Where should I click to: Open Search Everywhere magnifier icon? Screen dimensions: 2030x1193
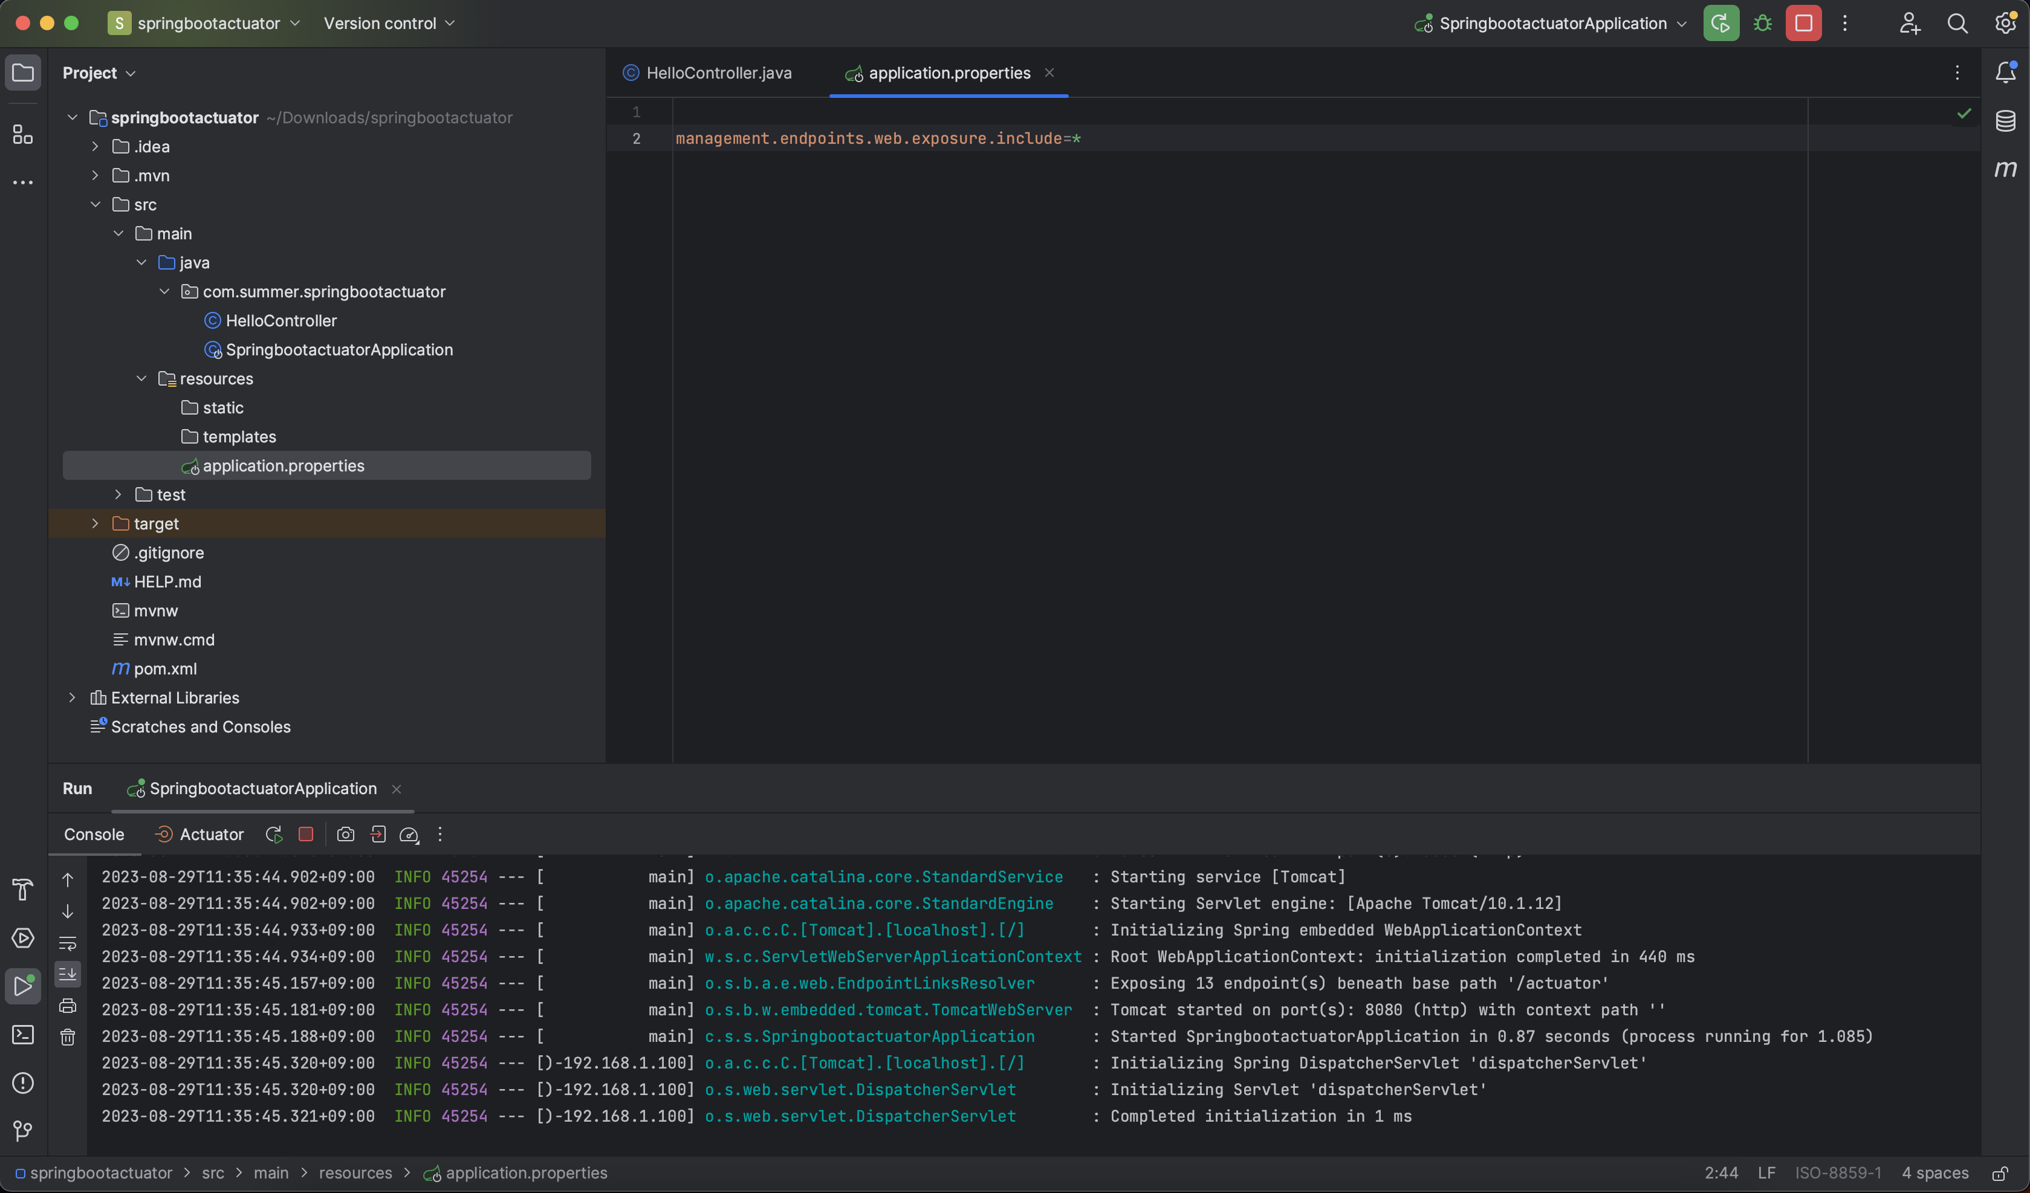coord(1957,24)
